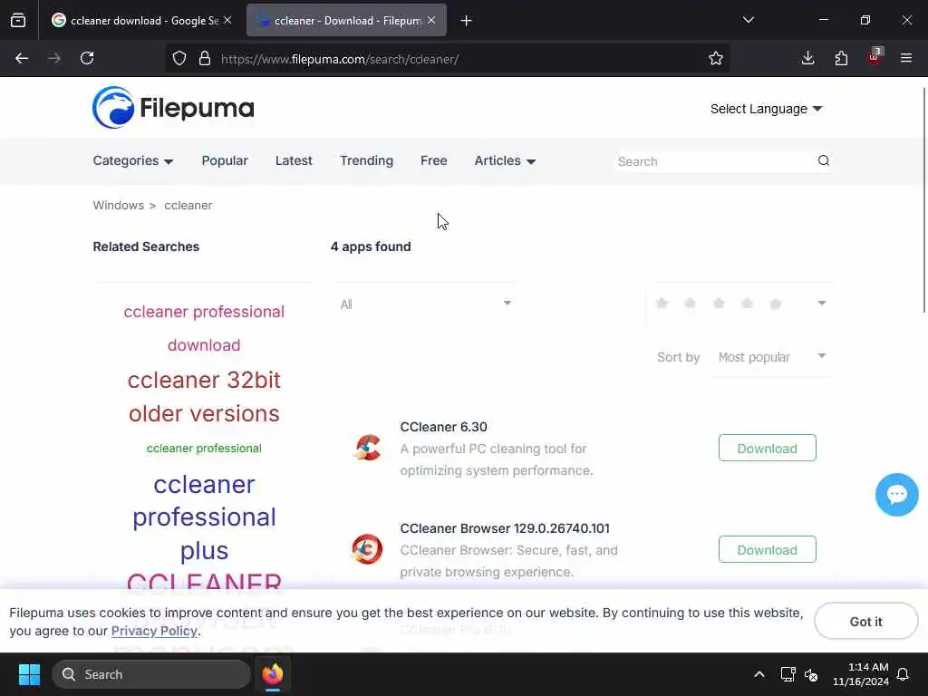This screenshot has width=928, height=696.
Task: Open a new tab with plus icon
Action: pos(467,21)
